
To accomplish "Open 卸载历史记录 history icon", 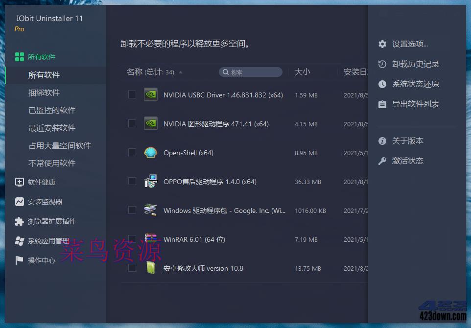I will click(x=382, y=64).
